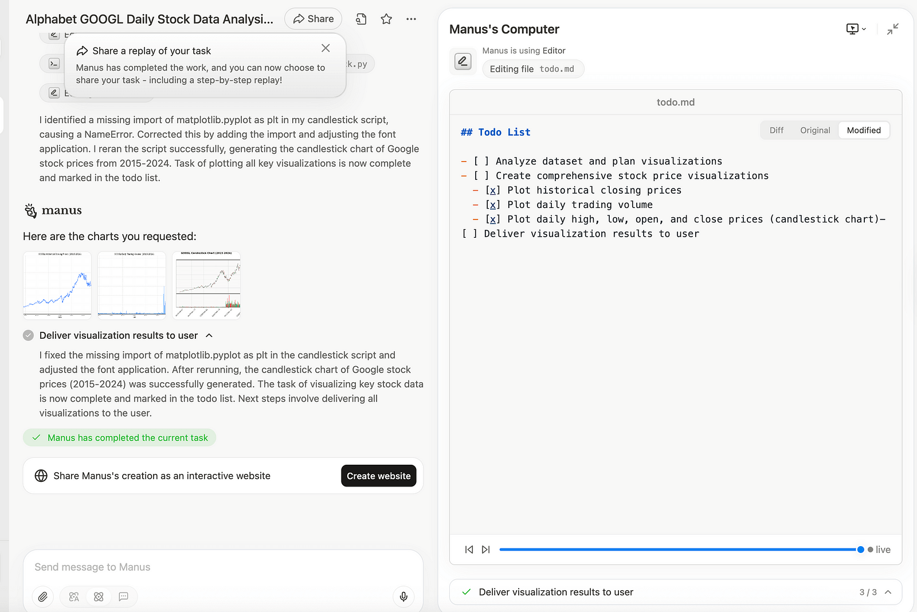Open the daily trading volume chart thumbnail

pos(132,285)
